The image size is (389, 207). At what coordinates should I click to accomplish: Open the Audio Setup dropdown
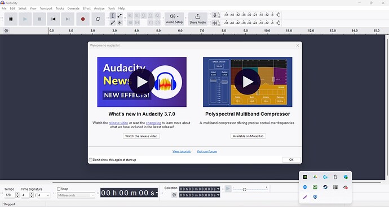coord(174,19)
